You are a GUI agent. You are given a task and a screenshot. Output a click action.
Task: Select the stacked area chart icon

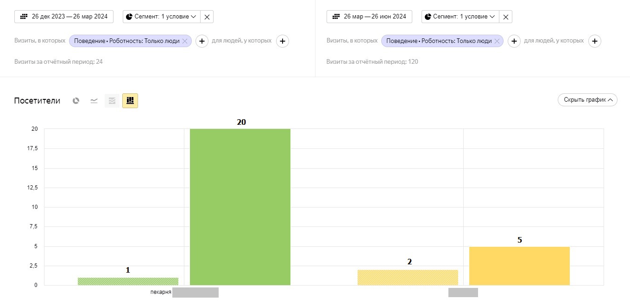(112, 100)
